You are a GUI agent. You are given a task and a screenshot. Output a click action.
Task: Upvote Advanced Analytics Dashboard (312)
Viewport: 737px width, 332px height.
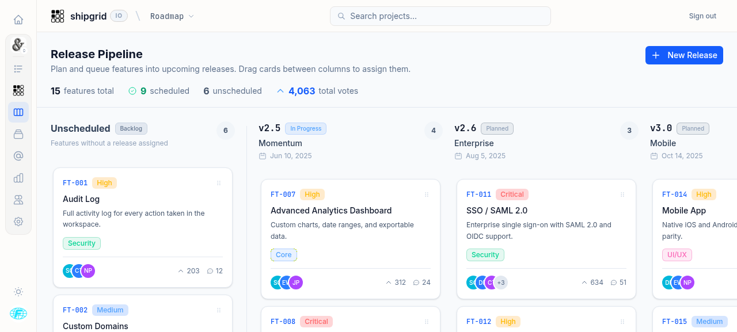pos(396,283)
